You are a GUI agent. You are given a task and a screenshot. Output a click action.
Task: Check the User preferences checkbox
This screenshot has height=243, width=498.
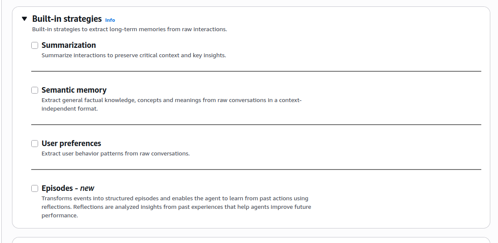point(35,143)
